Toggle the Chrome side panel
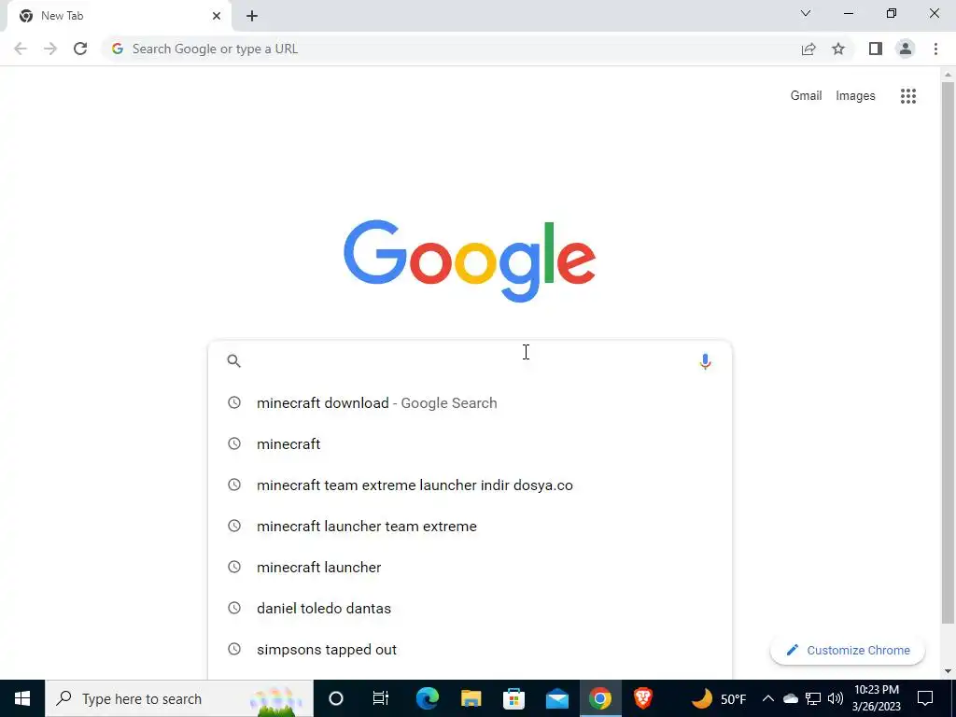Image resolution: width=956 pixels, height=717 pixels. pyautogui.click(x=876, y=49)
